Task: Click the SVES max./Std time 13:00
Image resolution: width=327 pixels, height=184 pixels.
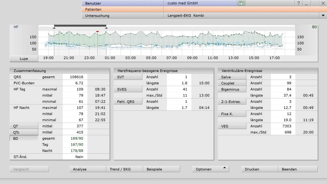Action: [x=204, y=95]
